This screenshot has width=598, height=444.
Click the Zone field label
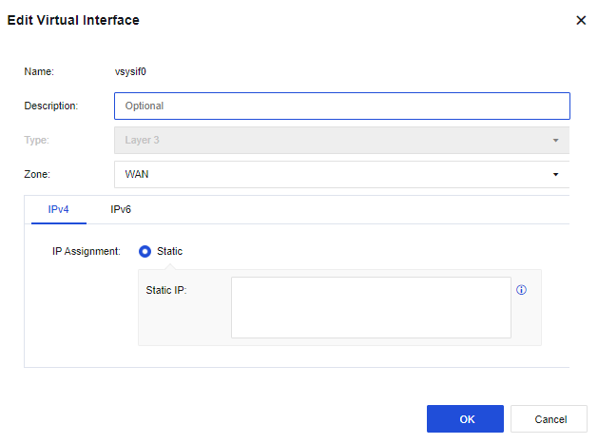pos(37,175)
